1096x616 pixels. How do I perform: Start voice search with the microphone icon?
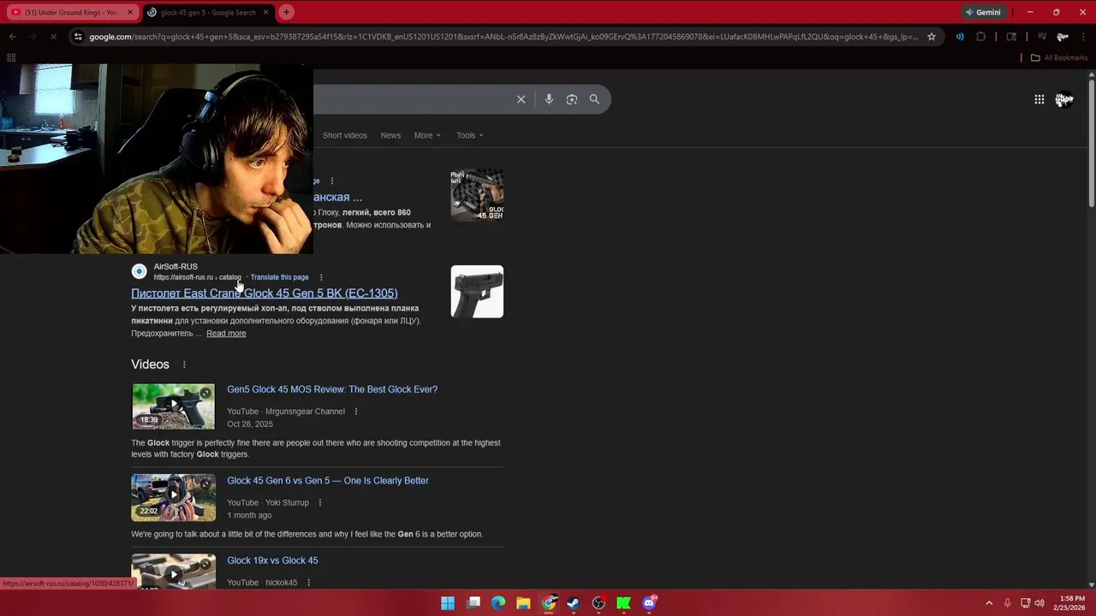coord(549,99)
